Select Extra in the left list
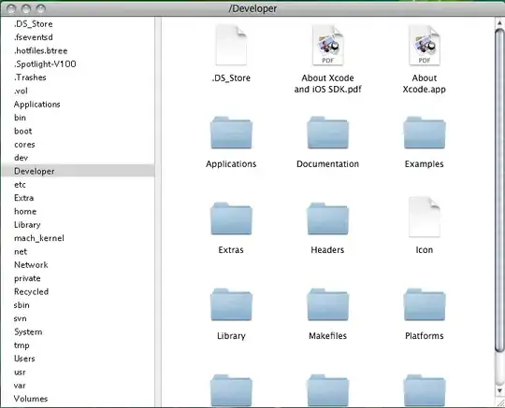 pyautogui.click(x=23, y=198)
